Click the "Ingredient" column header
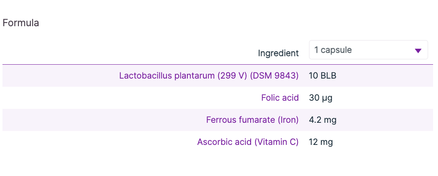Image resolution: width=438 pixels, height=176 pixels. 278,53
